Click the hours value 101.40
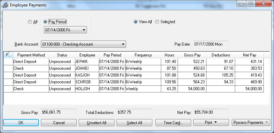Viewport: 274px width, 133px height. point(169,62)
